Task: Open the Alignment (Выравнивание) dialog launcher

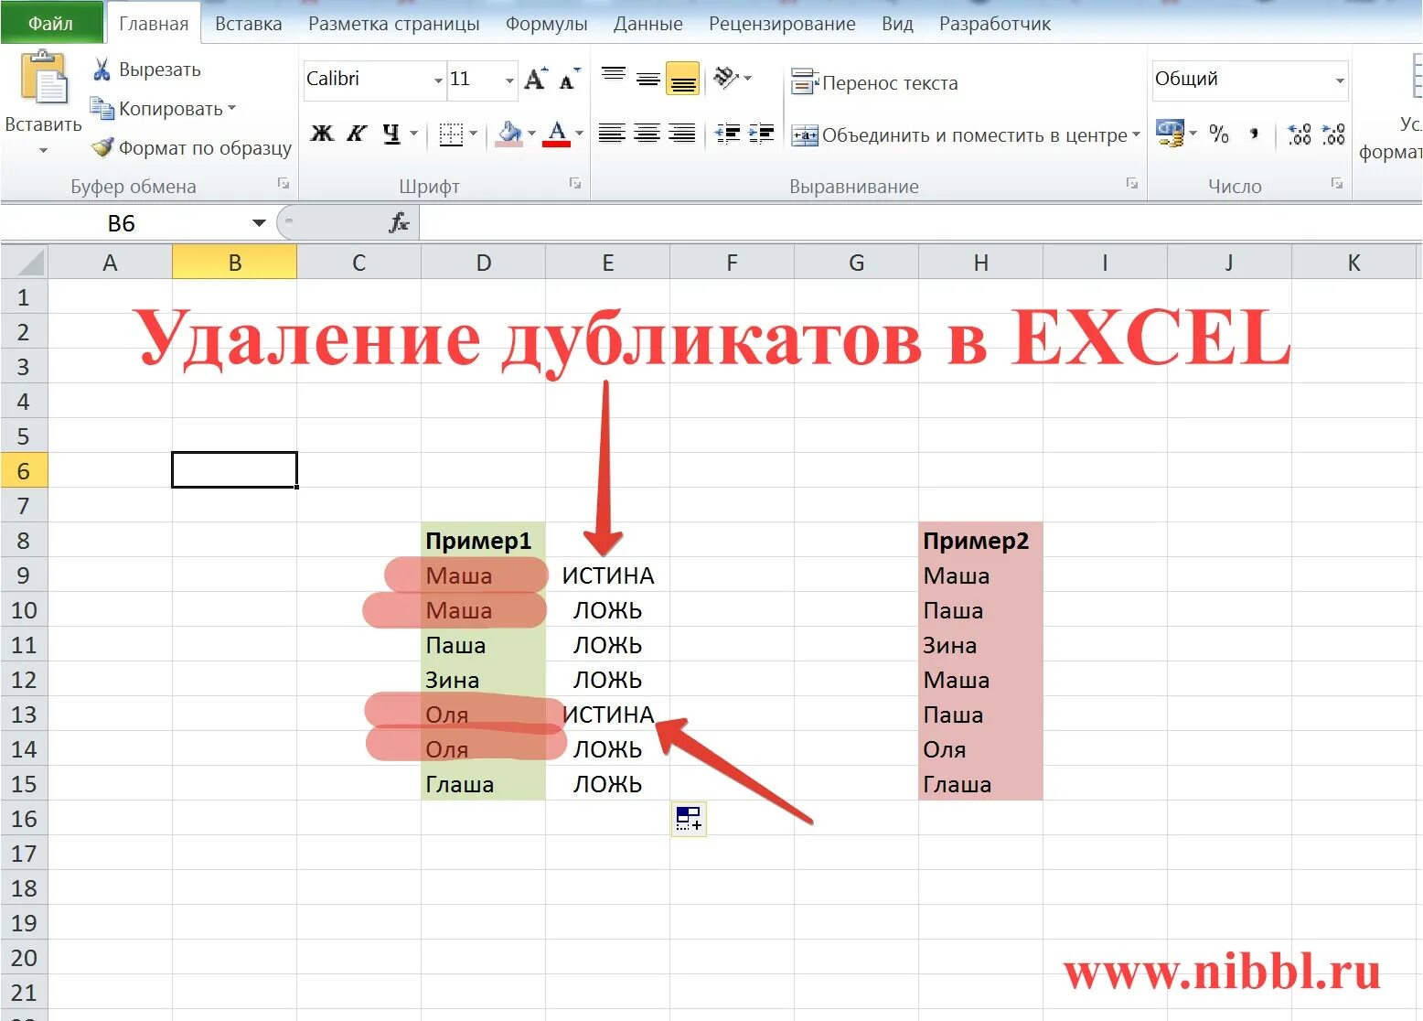Action: [1132, 184]
